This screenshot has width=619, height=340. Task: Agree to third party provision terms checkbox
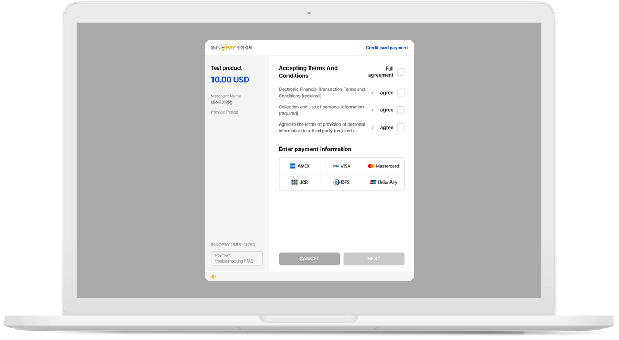click(x=401, y=127)
